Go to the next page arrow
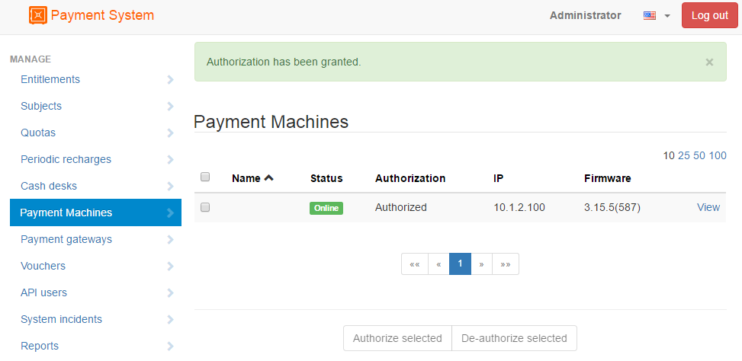 tap(482, 264)
